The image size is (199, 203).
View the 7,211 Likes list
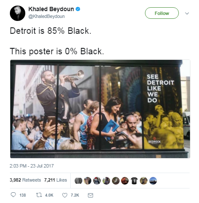click(55, 180)
